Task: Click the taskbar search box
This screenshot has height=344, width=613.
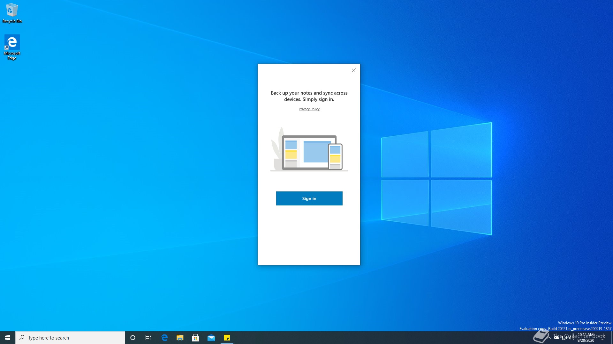Action: [x=70, y=338]
